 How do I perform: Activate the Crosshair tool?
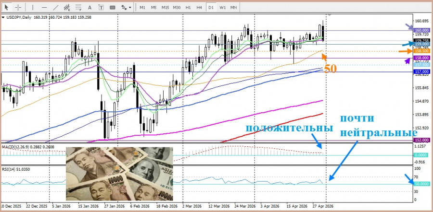[18, 7]
